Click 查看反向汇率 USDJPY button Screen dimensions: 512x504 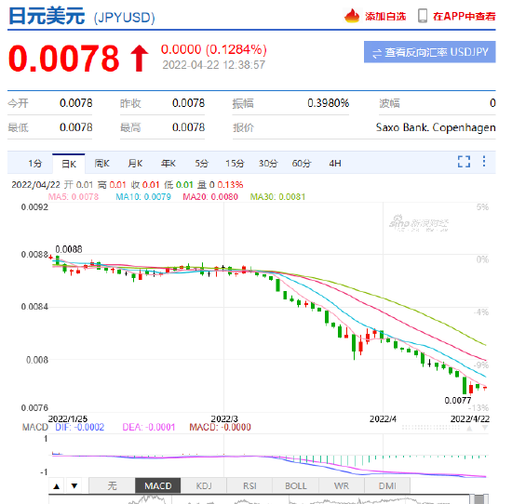(430, 52)
